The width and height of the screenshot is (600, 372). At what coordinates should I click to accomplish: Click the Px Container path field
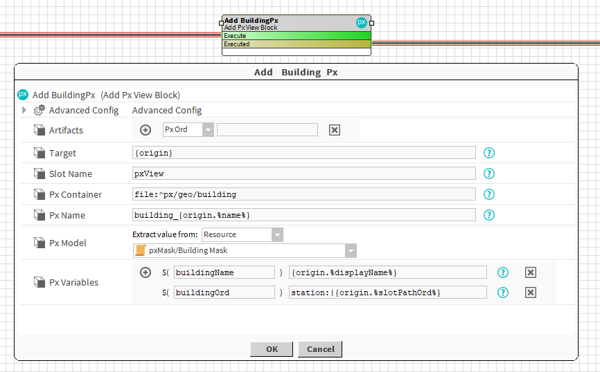[303, 194]
